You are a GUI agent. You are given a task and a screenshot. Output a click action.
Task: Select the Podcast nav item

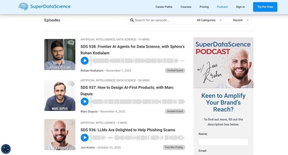click(x=222, y=7)
